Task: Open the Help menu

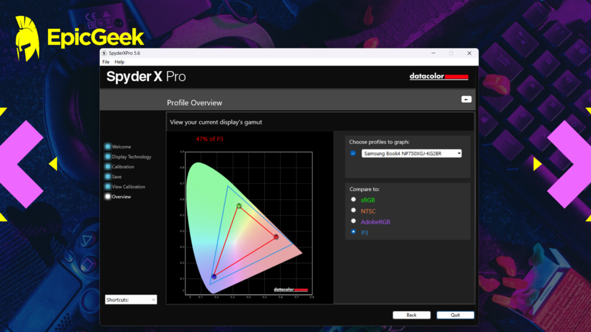Action: pyautogui.click(x=119, y=62)
